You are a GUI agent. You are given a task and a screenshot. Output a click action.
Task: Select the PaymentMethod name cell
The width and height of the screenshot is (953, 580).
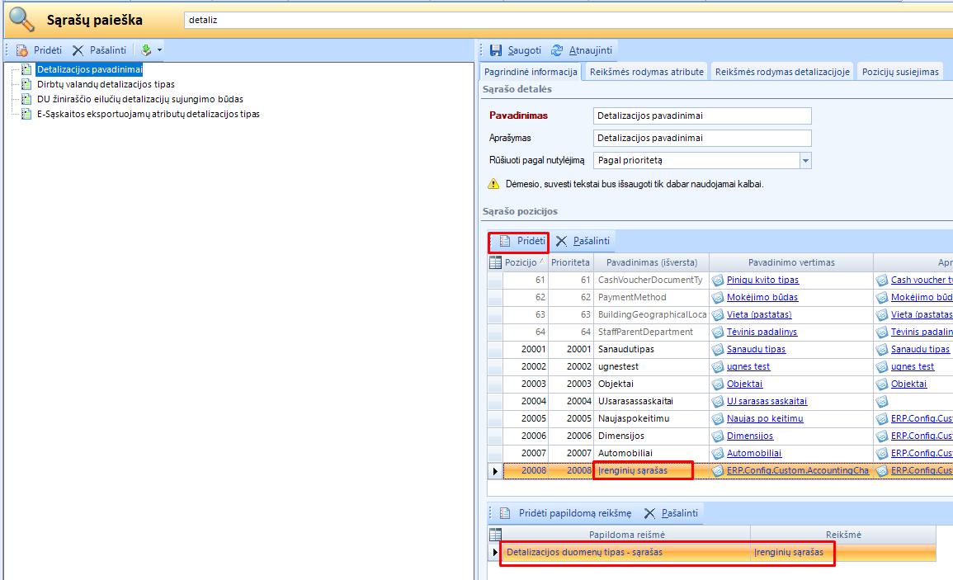pos(651,297)
